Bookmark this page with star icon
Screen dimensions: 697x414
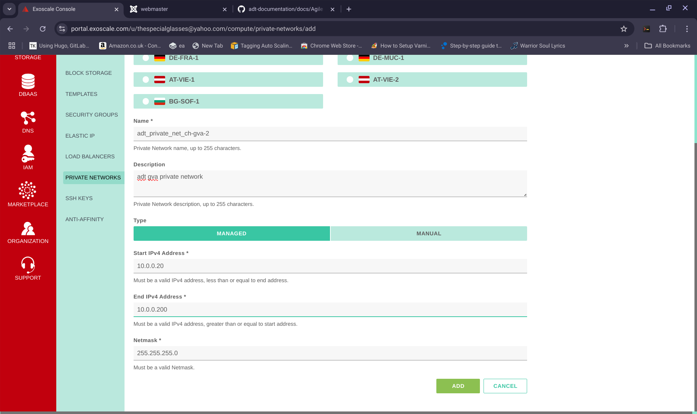click(624, 29)
